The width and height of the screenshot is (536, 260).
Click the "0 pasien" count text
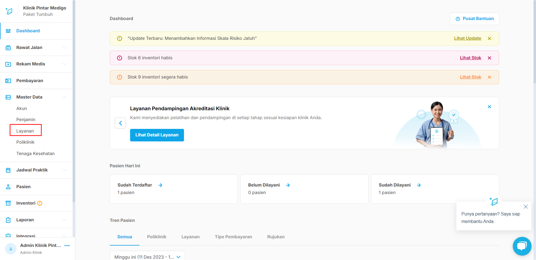[257, 193]
